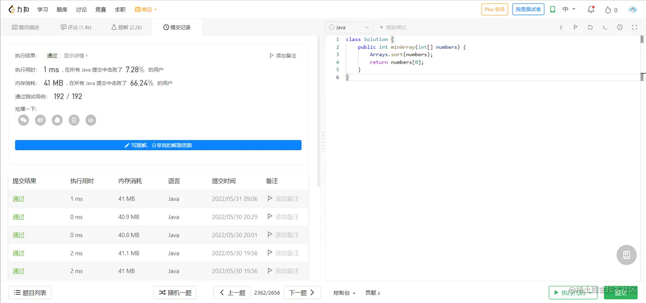This screenshot has height=303, width=646.
Task: Expand the 商店 store dropdown
Action: tap(146, 9)
